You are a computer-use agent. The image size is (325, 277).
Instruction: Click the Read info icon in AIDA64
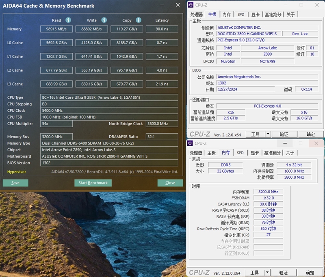point(68,20)
